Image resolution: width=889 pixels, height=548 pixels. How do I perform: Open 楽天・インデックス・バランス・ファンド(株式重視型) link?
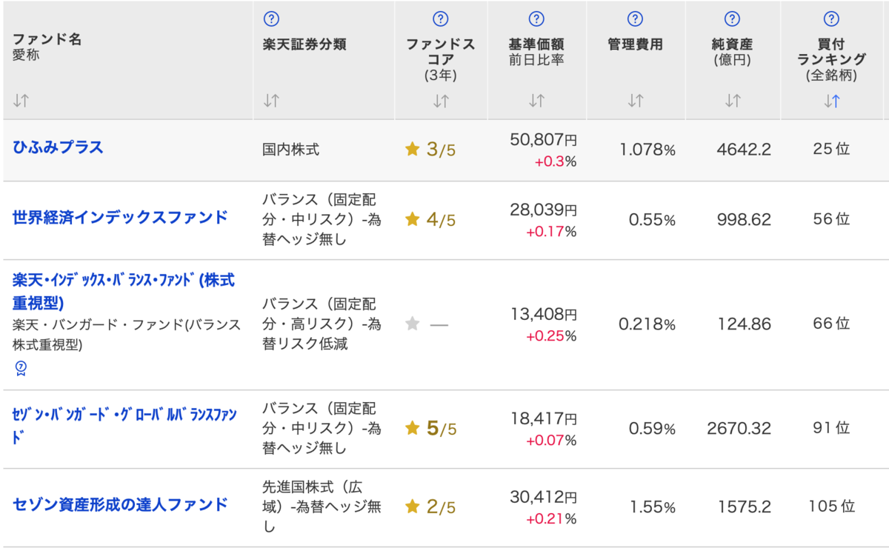[124, 291]
